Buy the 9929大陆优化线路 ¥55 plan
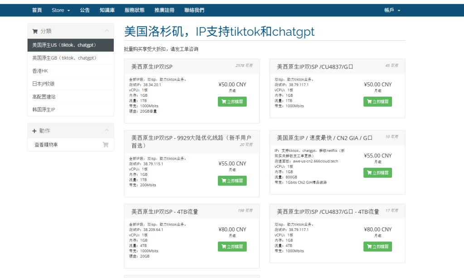Screen dimensions: 464x278 coord(232,181)
